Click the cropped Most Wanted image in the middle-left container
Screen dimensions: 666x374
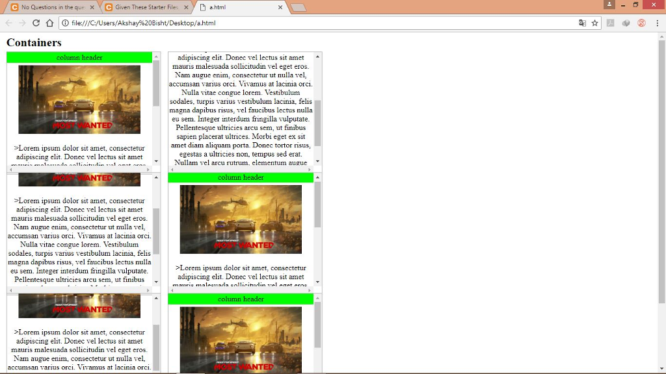coord(79,179)
